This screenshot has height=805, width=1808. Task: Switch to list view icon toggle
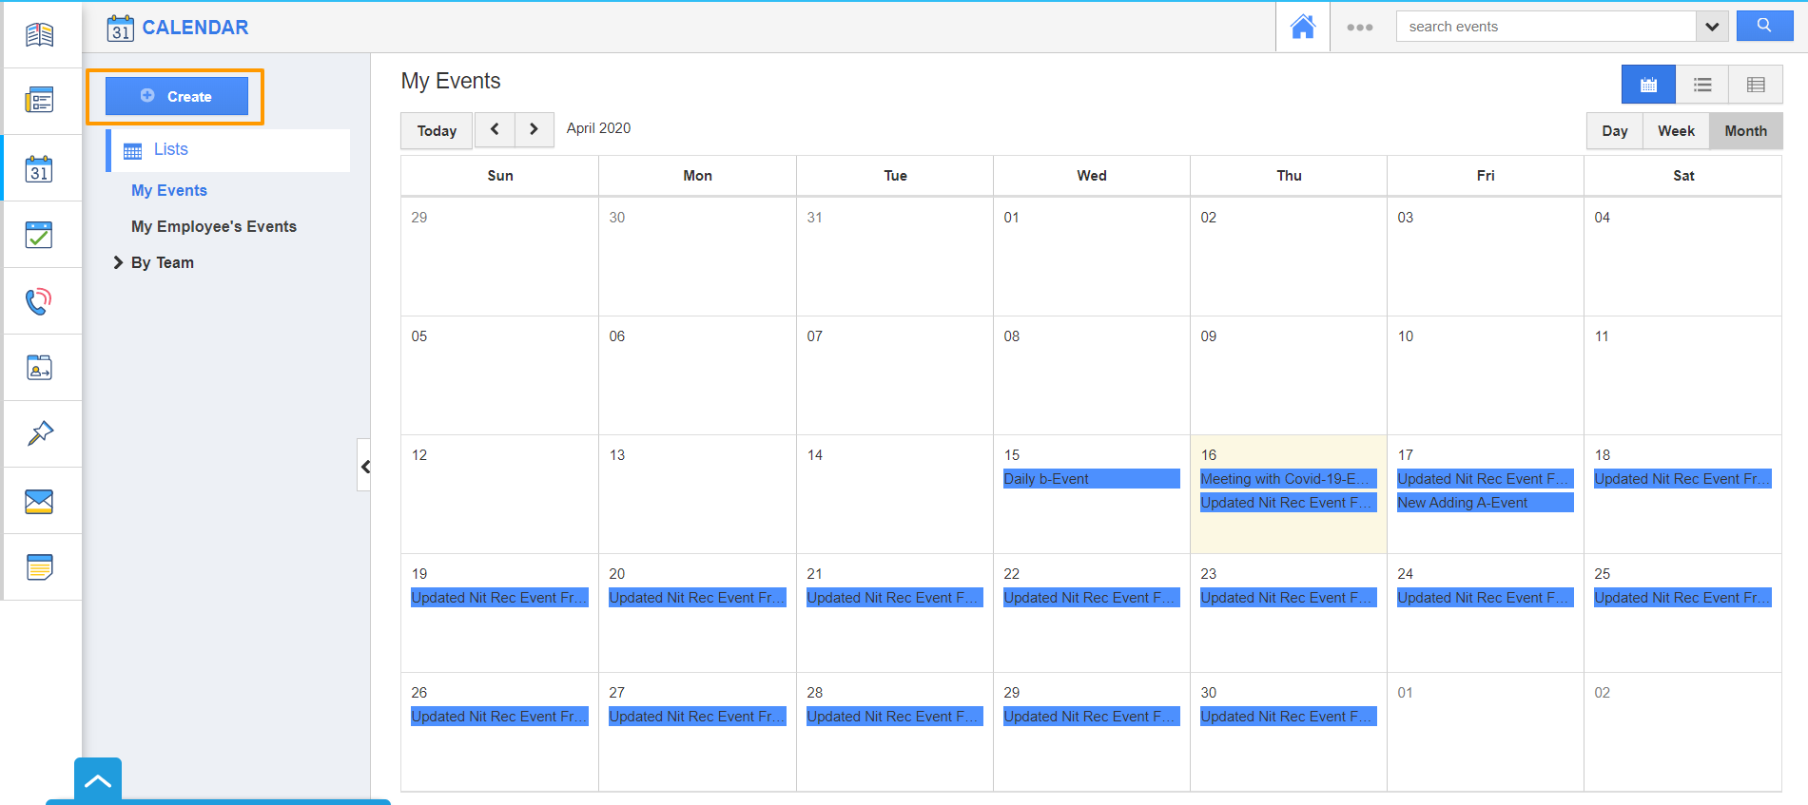click(1702, 85)
